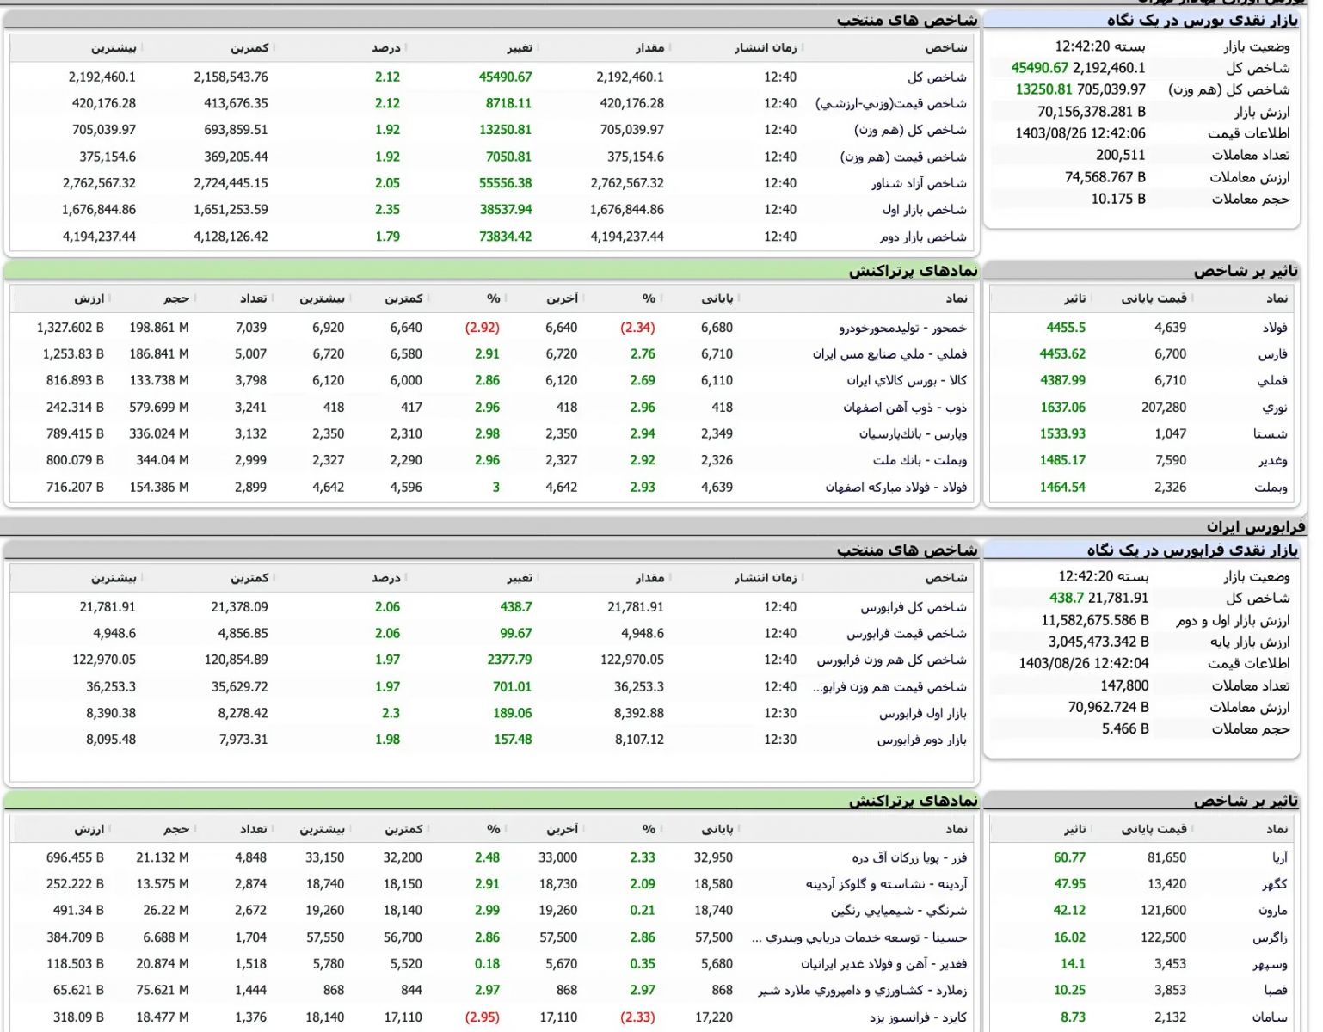Image resolution: width=1323 pixels, height=1032 pixels.
Task: Open the شاخص بازار اول index row
Action: coord(490,210)
